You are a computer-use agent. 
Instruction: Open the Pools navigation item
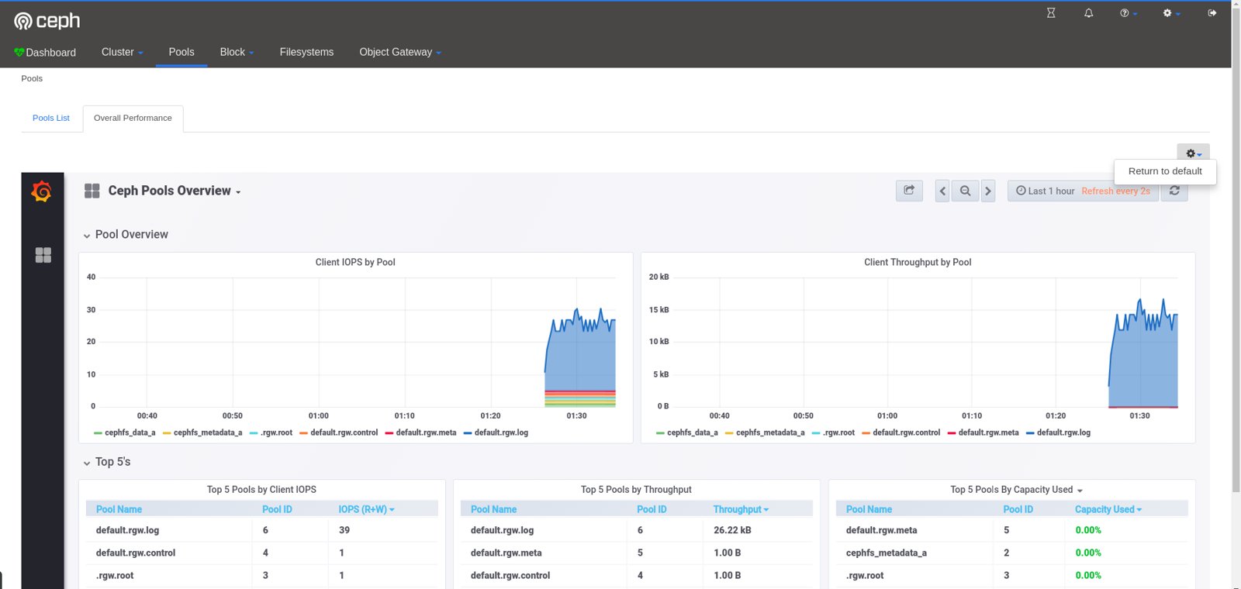181,52
